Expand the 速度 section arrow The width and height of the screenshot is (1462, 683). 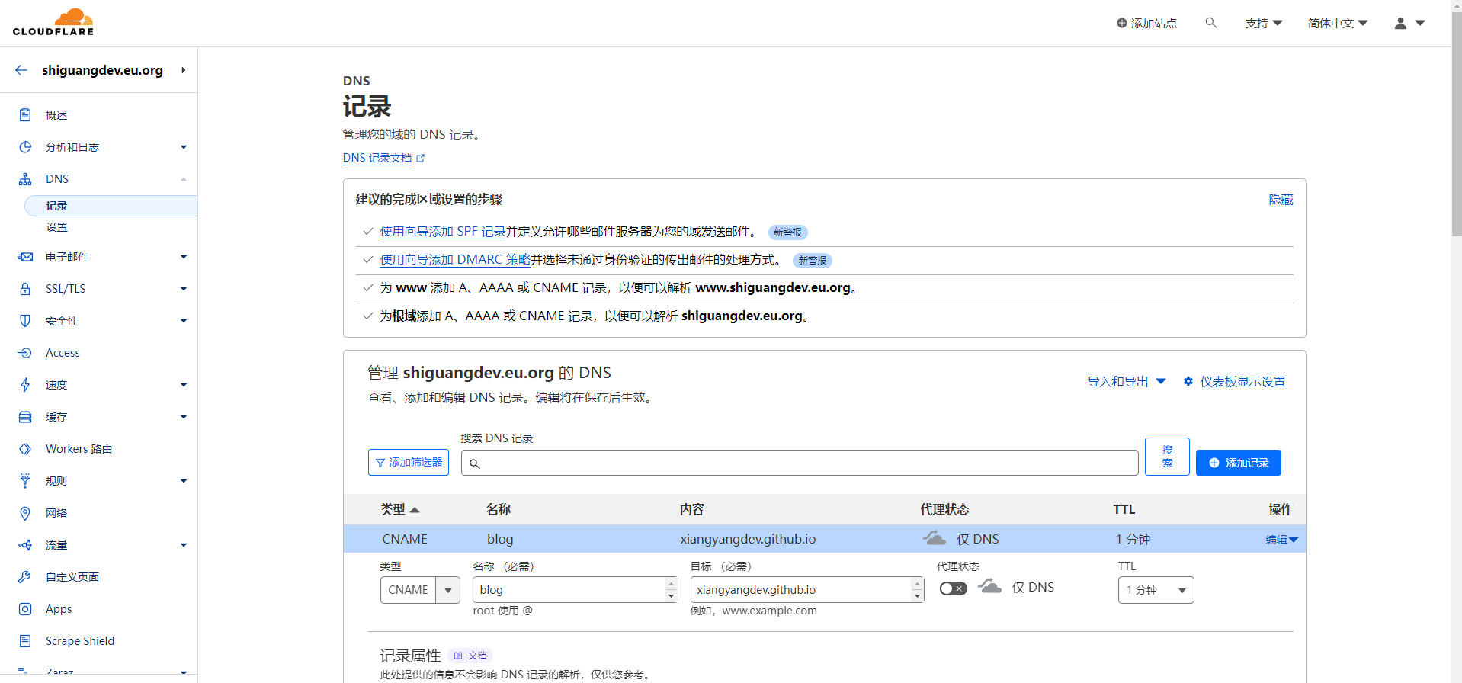tap(183, 385)
